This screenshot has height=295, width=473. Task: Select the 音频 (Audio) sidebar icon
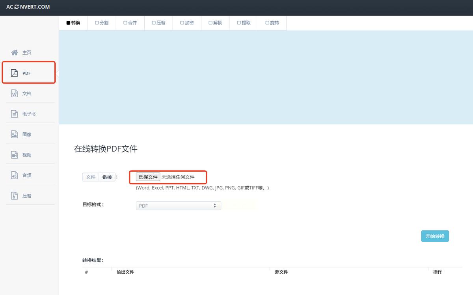tap(26, 175)
